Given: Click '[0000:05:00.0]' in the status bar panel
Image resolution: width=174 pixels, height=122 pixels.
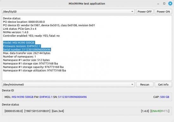Looking at the screenshot, I should tap(14, 111).
